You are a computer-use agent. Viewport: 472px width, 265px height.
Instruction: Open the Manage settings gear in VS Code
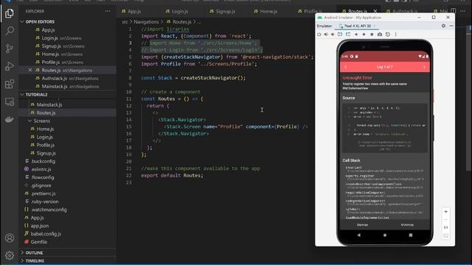(10, 255)
